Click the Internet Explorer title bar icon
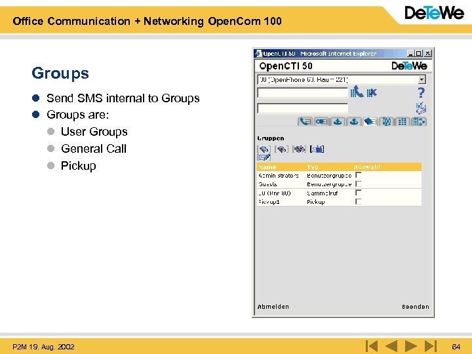The image size is (472, 354). [x=258, y=54]
